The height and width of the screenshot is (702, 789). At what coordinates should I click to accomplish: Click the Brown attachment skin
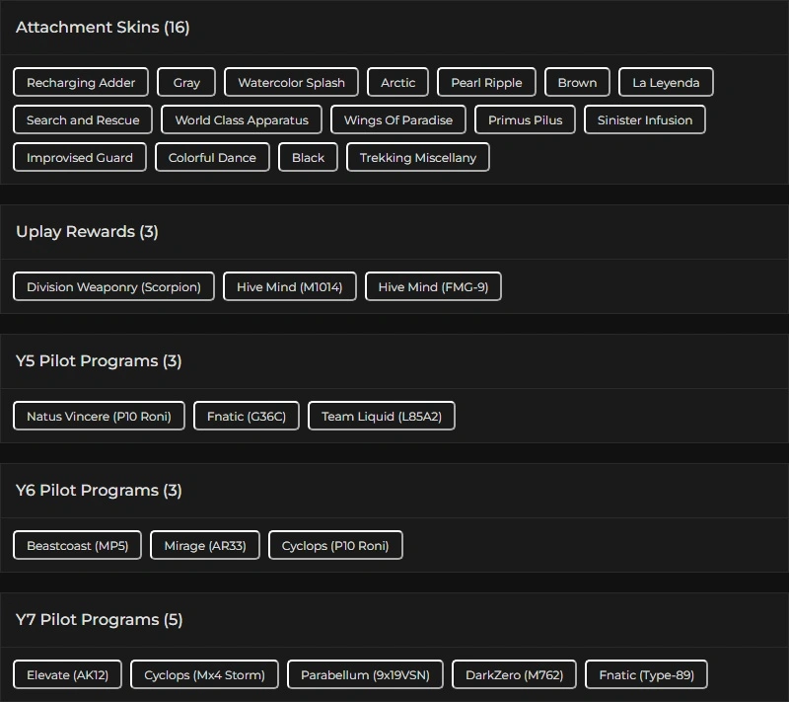(x=577, y=82)
